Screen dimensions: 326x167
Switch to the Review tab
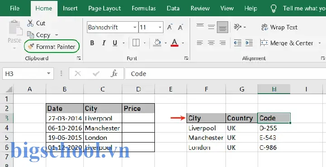[200, 8]
